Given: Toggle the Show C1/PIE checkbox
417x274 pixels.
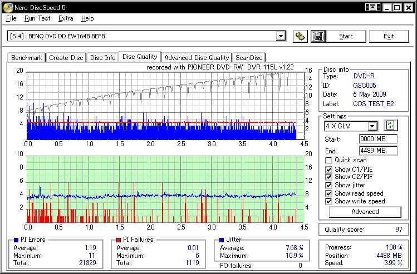Looking at the screenshot, I should (329, 169).
